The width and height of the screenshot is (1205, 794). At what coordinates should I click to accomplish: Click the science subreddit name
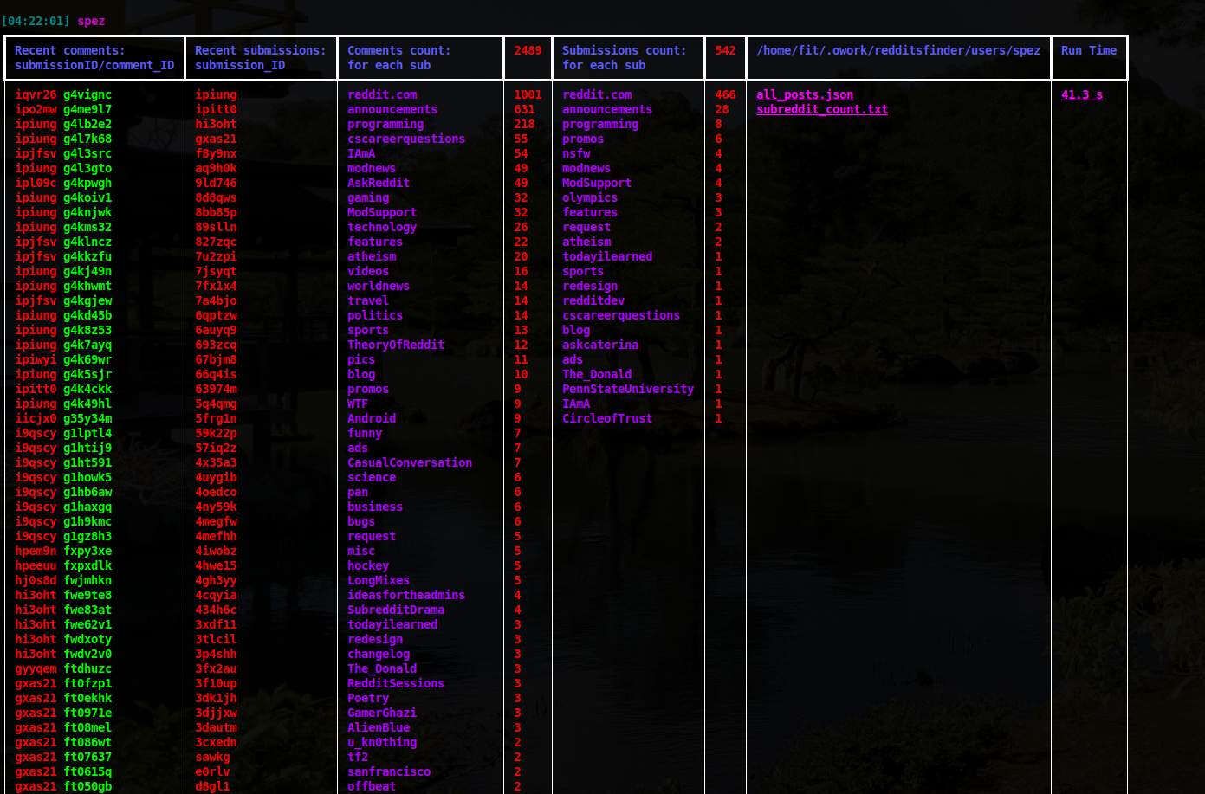372,477
